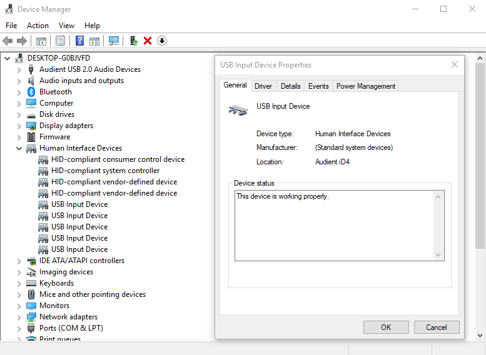This screenshot has height=355, width=486.
Task: Click the Properties toolbar icon
Action: (60, 41)
